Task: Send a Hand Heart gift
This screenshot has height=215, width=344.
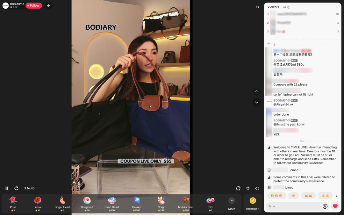Action: [x=112, y=204]
